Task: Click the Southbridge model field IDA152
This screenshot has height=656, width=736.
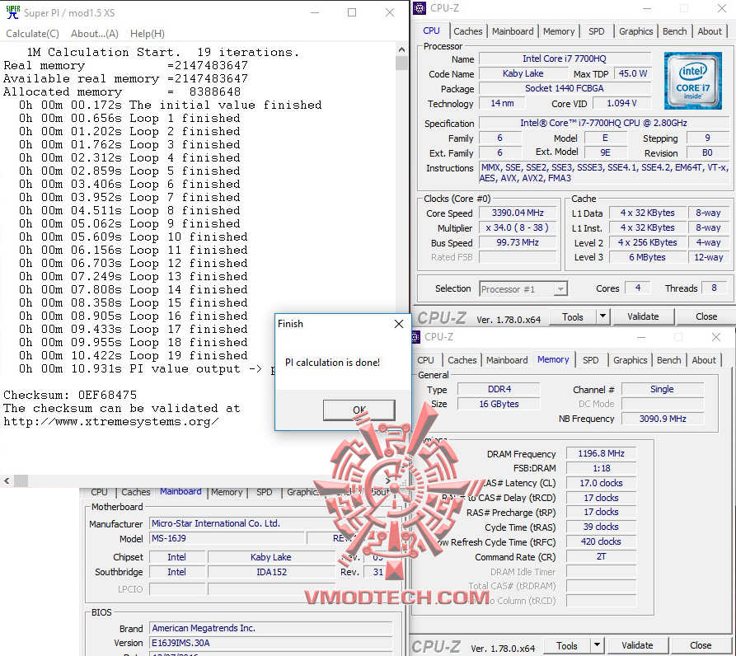Action: point(271,572)
